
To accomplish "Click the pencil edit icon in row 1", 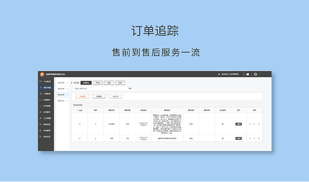I will click(250, 124).
